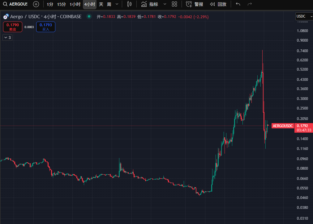
Task: Create an alert with 警报
Action: click(x=195, y=4)
